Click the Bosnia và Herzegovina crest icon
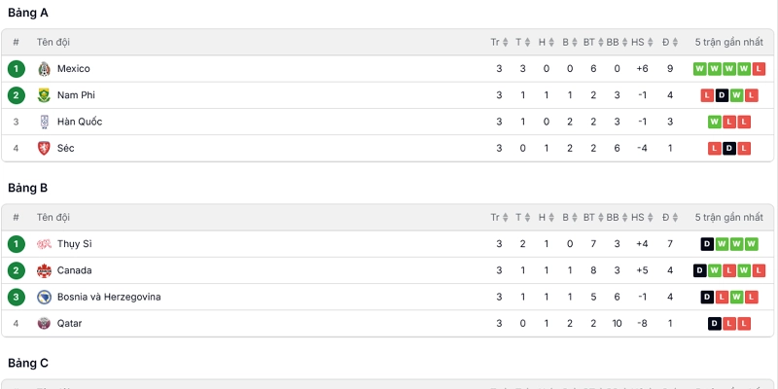The image size is (778, 389). click(x=44, y=298)
